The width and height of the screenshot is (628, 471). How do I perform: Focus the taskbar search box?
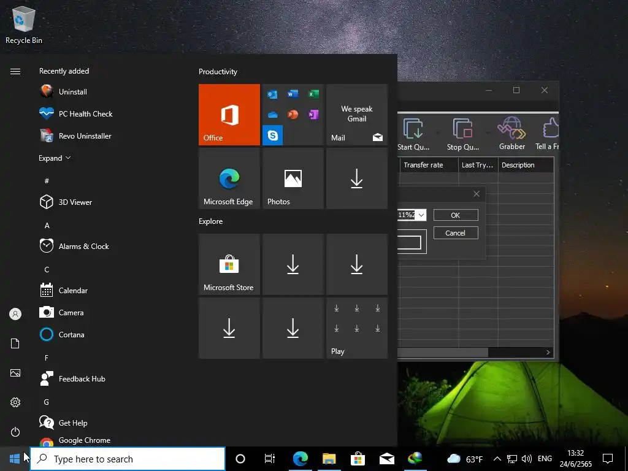point(128,459)
